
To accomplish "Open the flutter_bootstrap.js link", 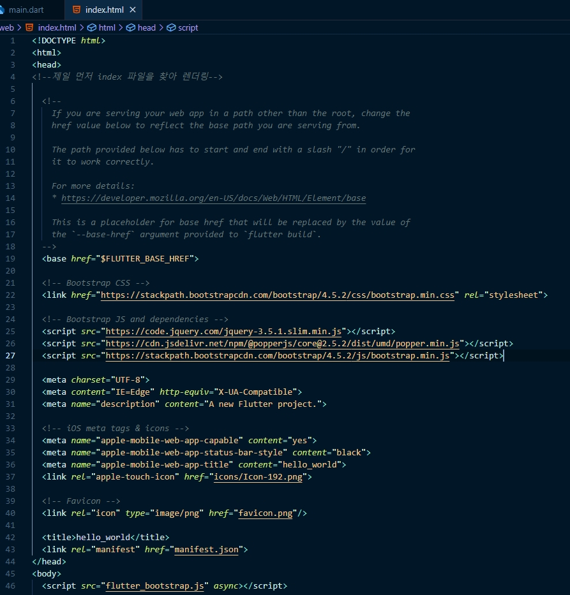I will [154, 586].
